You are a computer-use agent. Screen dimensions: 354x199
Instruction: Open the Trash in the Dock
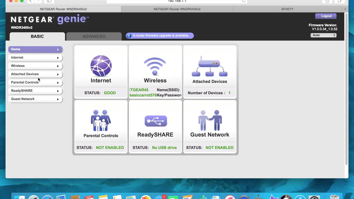(x=334, y=197)
